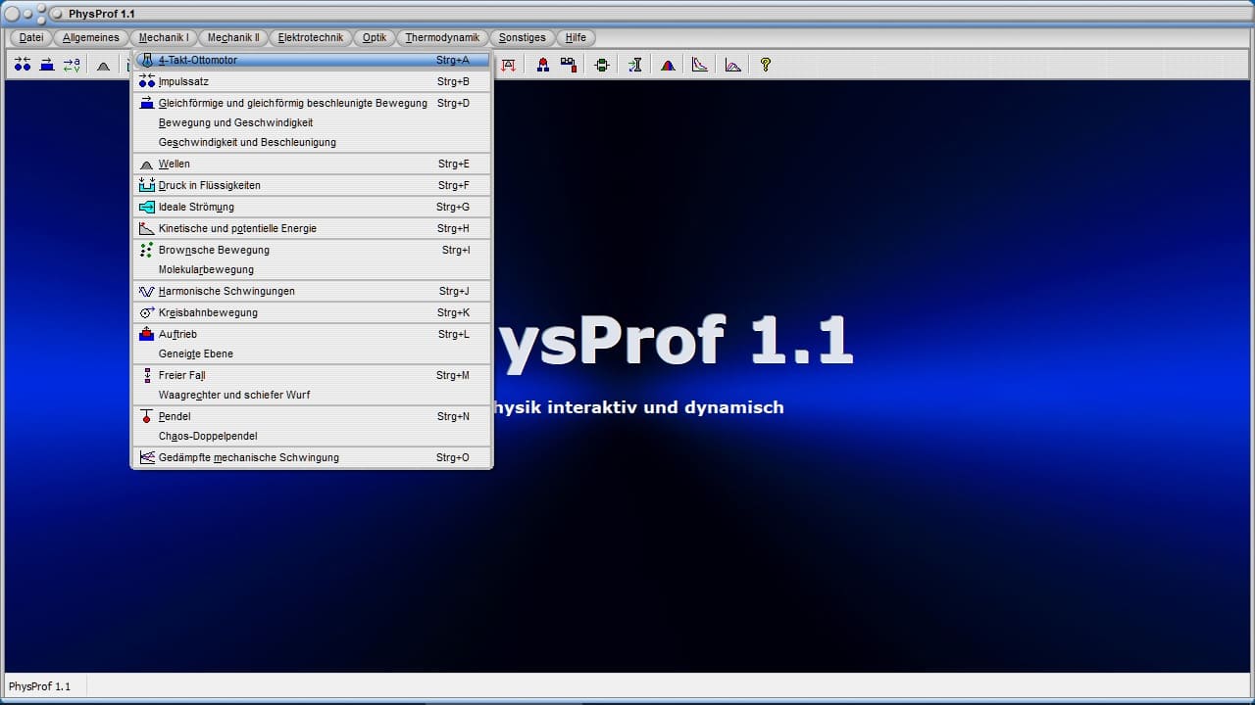1255x705 pixels.
Task: Click PhysProf 1.1 status bar text
Action: coord(39,686)
